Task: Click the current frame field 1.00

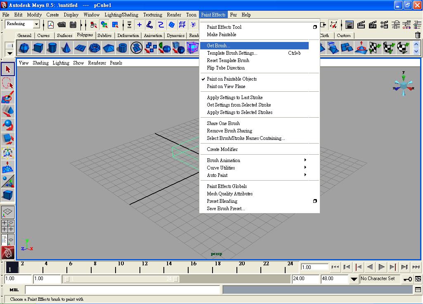Action: (x=314, y=267)
